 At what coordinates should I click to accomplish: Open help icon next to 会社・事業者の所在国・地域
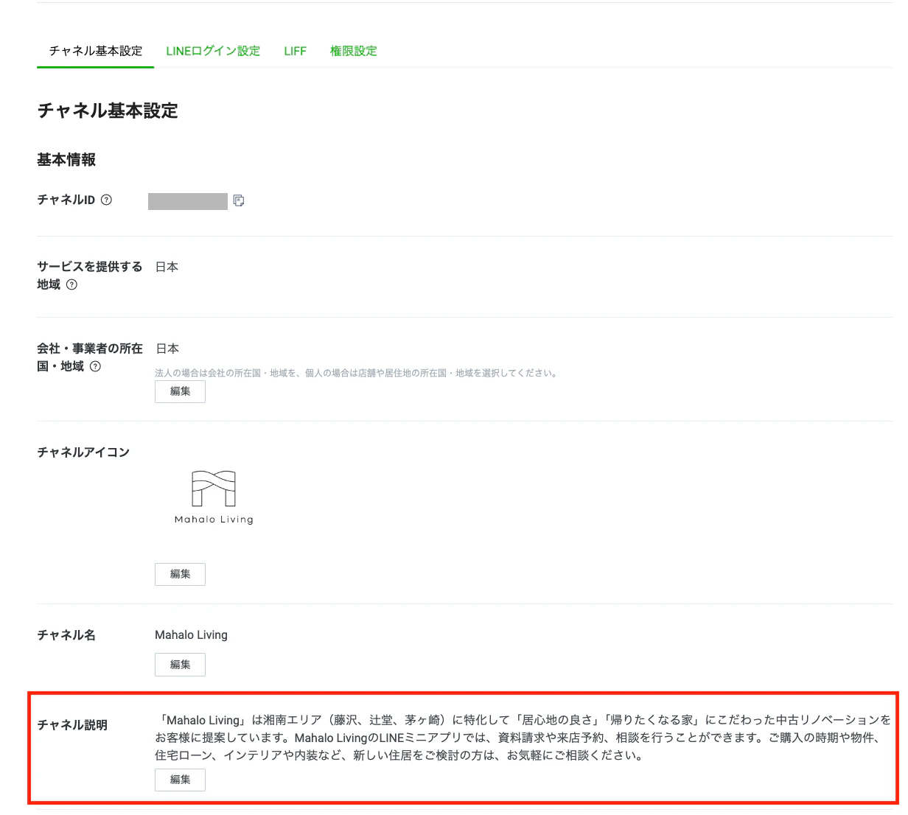click(x=95, y=366)
